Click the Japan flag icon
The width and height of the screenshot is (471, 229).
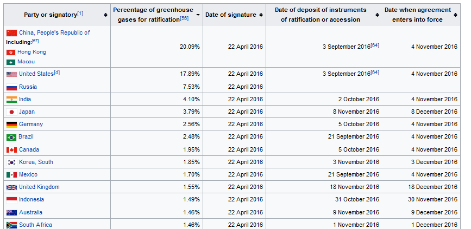click(12, 112)
